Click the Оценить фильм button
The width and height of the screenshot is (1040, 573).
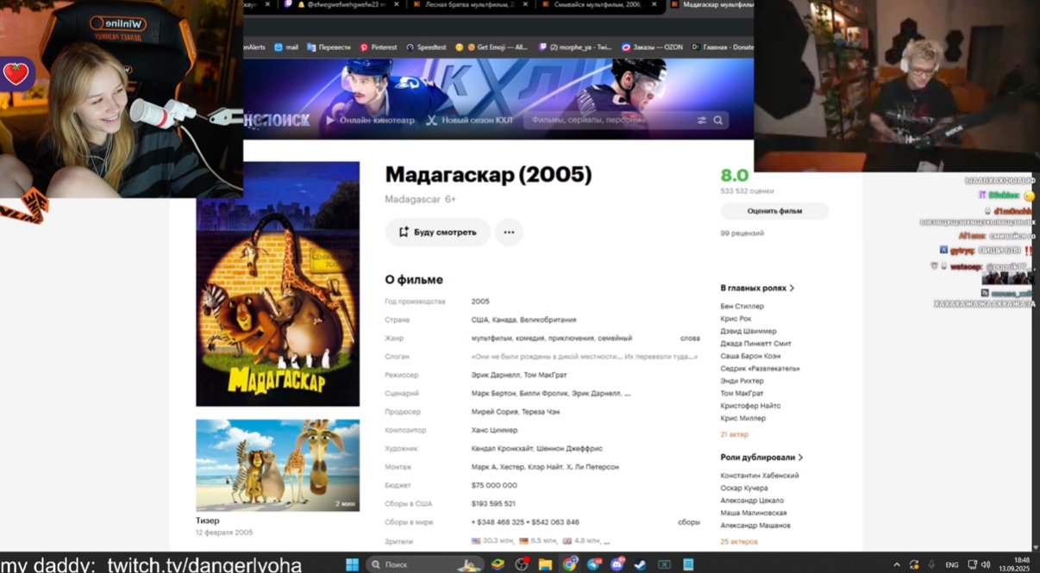click(x=774, y=211)
